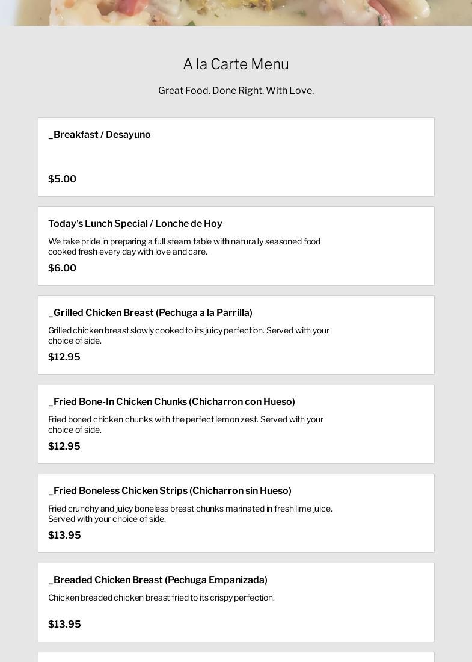Click the steam table lunch special description
472x662 pixels.
184,246
